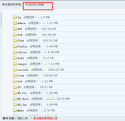Screen dimensions: 125x121
Task: Click the install folder icon
Action: [15, 70]
